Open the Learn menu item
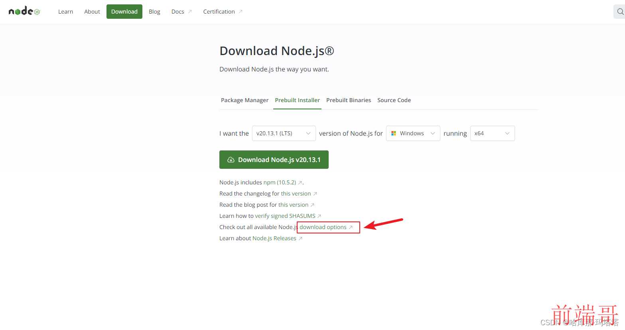The height and width of the screenshot is (330, 625). tap(66, 12)
